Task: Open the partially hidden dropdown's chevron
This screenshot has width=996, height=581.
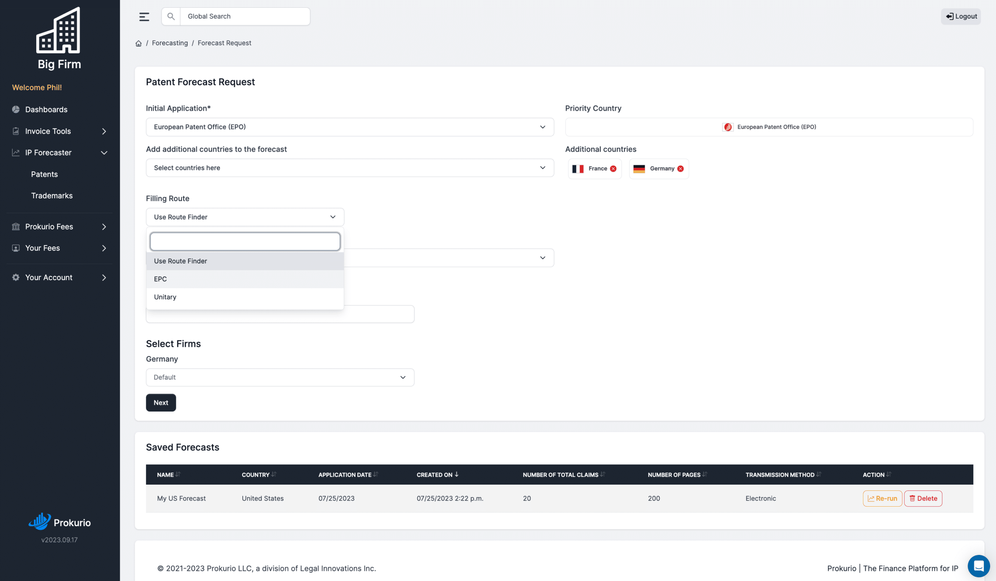Action: coord(542,258)
